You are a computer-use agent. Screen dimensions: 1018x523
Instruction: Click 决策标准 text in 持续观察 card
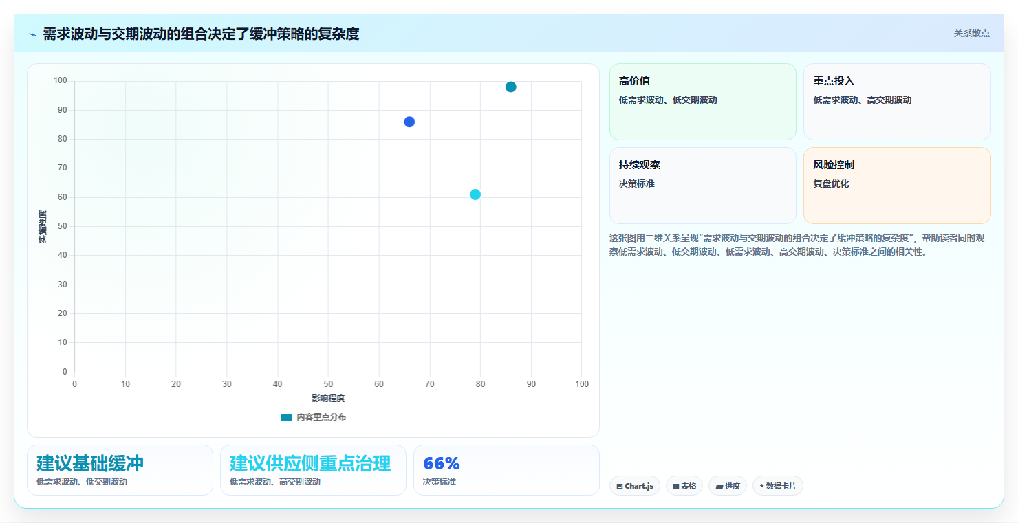(x=636, y=184)
